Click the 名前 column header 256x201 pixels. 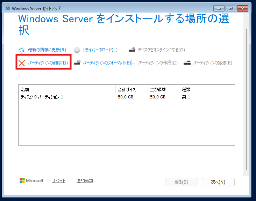[x=67, y=89]
